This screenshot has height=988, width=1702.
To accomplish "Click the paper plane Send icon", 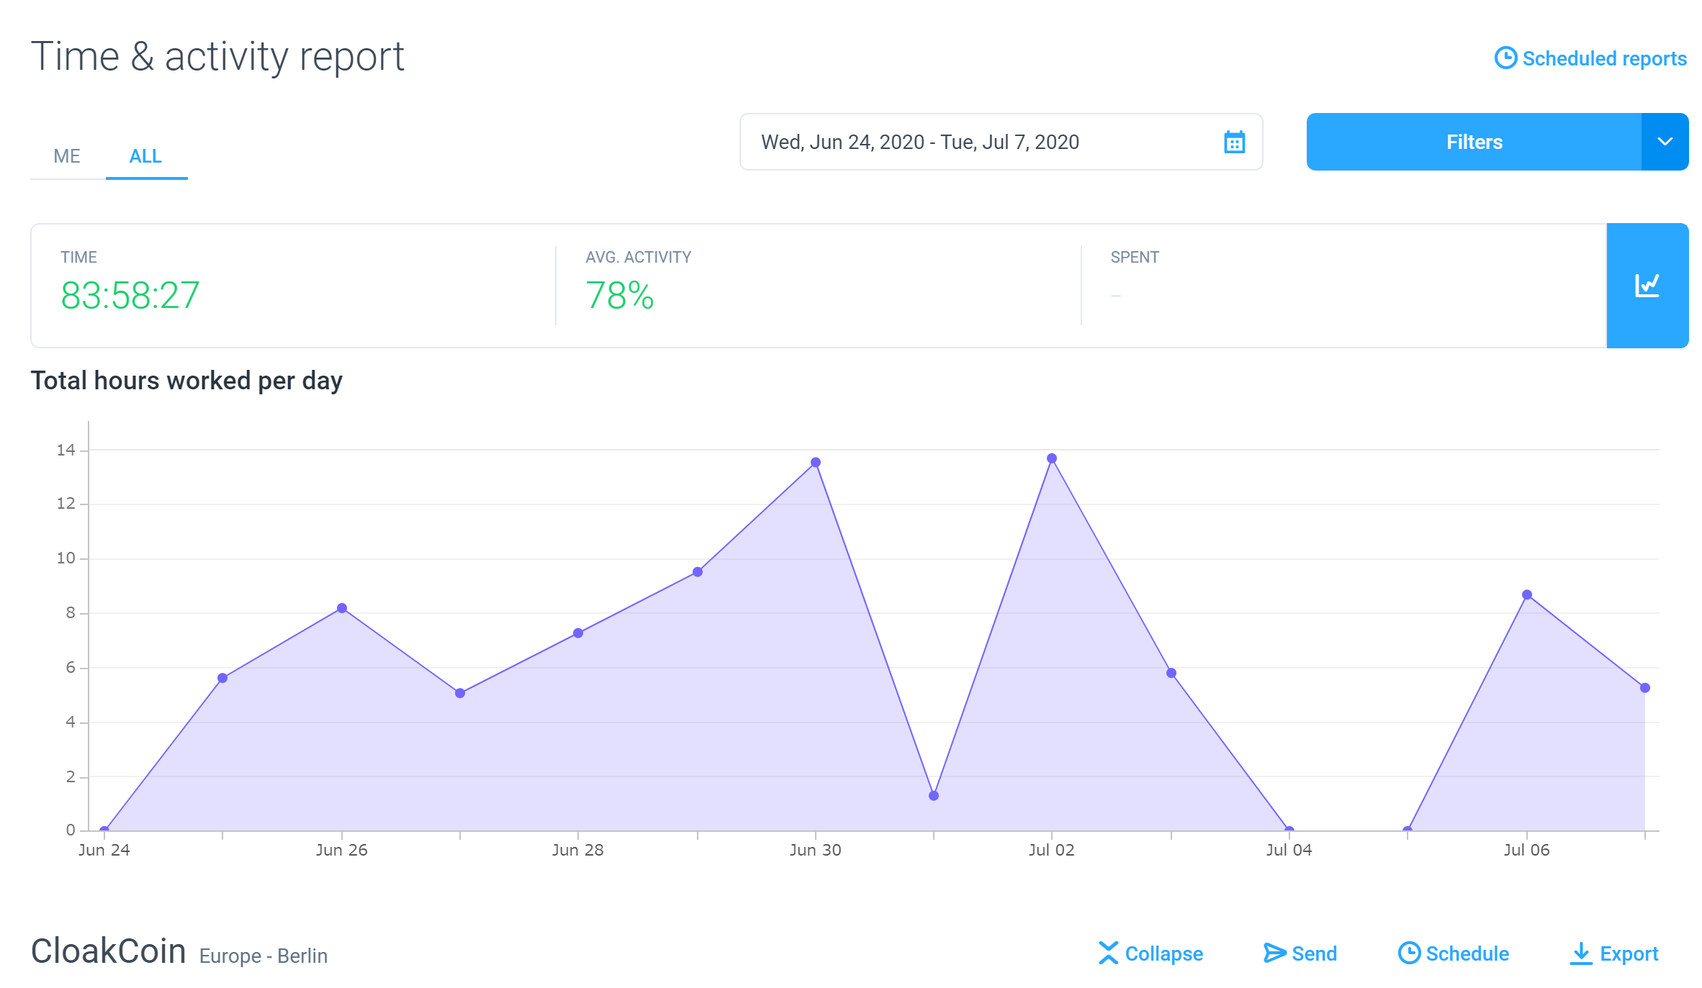I will (1274, 953).
